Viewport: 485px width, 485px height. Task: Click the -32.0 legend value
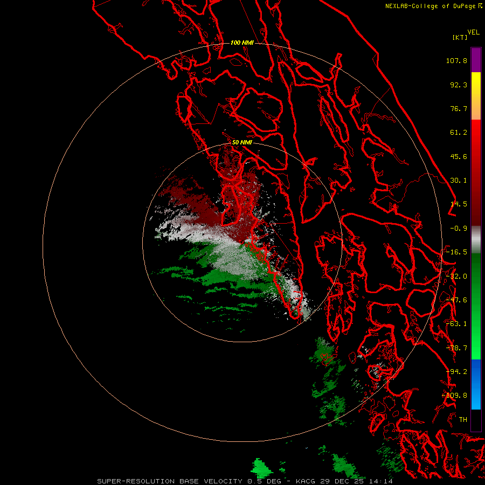point(456,276)
